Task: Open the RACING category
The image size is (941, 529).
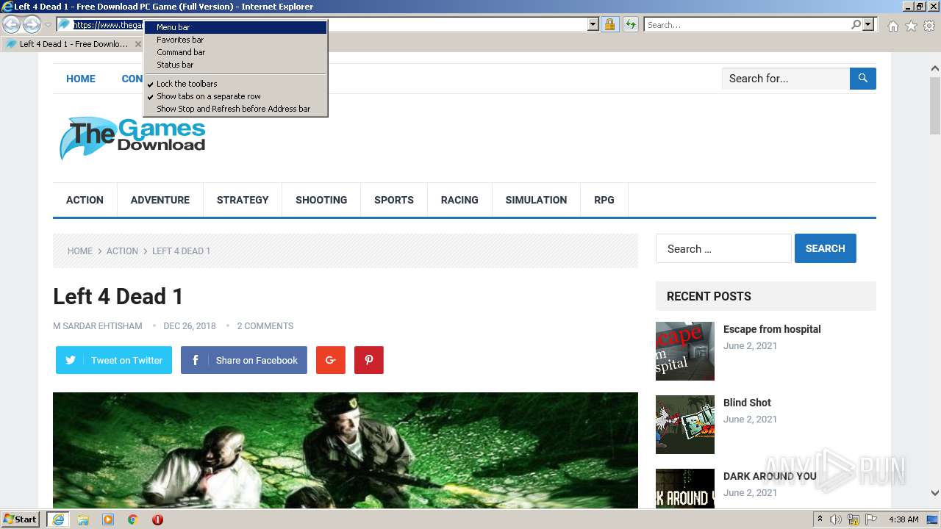Action: click(x=459, y=200)
